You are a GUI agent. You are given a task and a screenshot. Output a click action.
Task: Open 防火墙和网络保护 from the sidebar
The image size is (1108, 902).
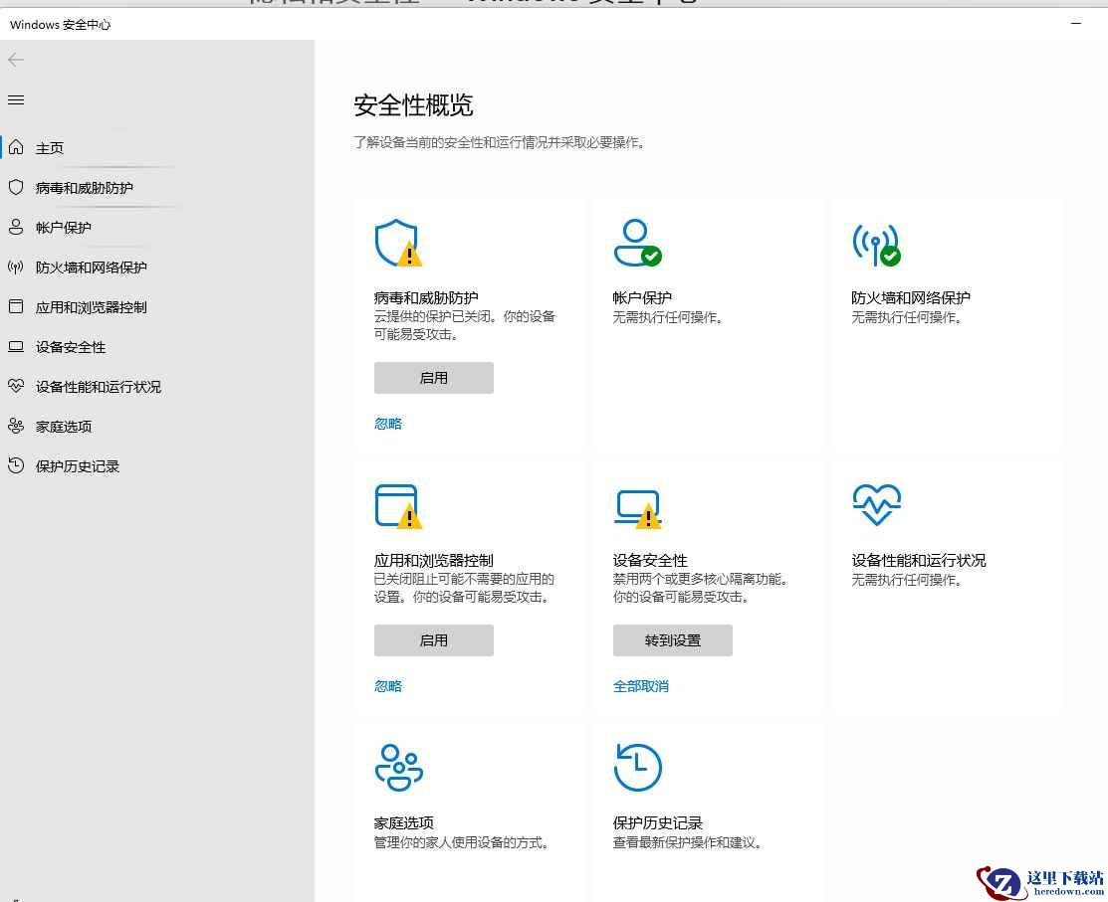pyautogui.click(x=92, y=268)
